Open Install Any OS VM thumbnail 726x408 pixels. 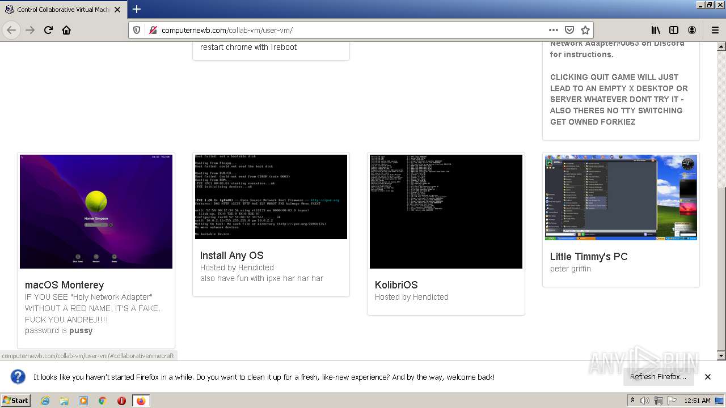[x=271, y=197]
